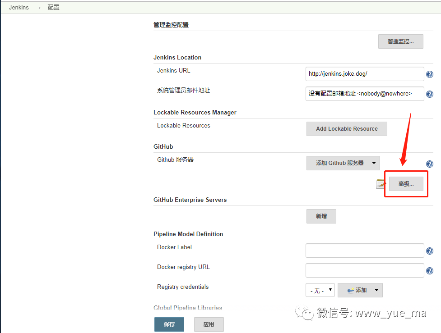The width and height of the screenshot is (441, 333).
Task: Click Jenkins in the breadcrumb
Action: click(x=19, y=7)
